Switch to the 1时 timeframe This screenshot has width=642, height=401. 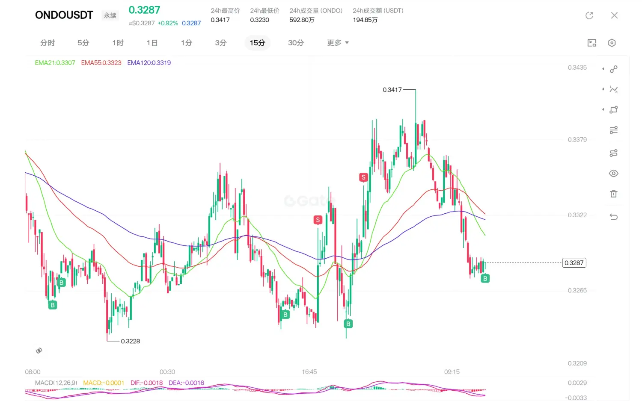(118, 43)
